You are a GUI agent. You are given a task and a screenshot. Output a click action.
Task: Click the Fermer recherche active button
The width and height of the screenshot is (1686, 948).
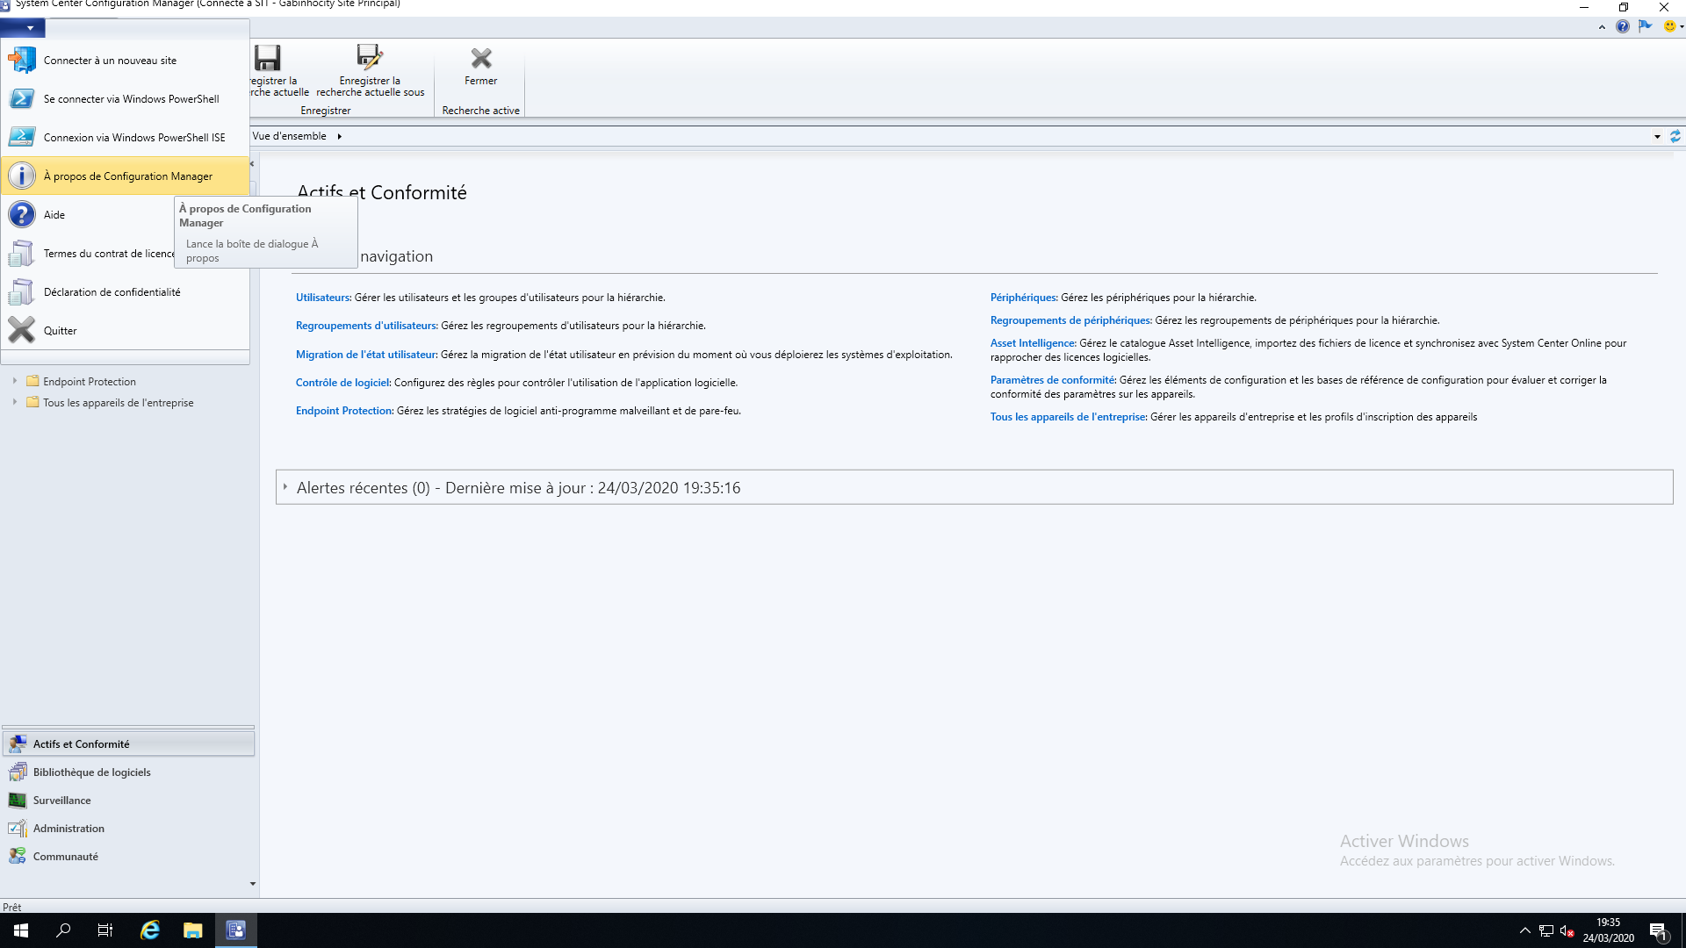480,66
